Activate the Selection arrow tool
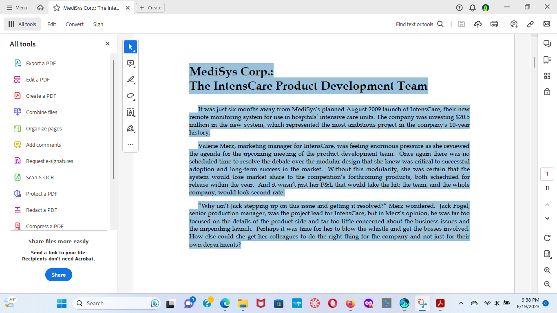The height and width of the screenshot is (313, 557). (x=130, y=47)
